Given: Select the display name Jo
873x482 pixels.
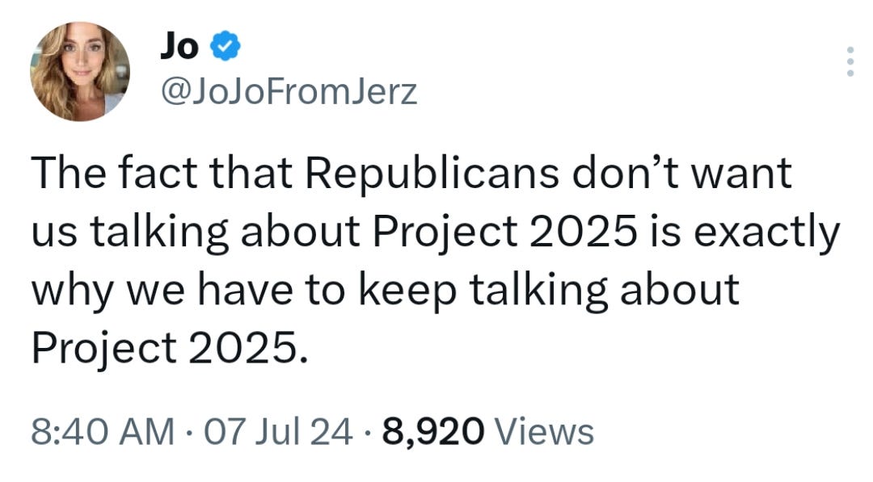Looking at the screenshot, I should tap(179, 46).
